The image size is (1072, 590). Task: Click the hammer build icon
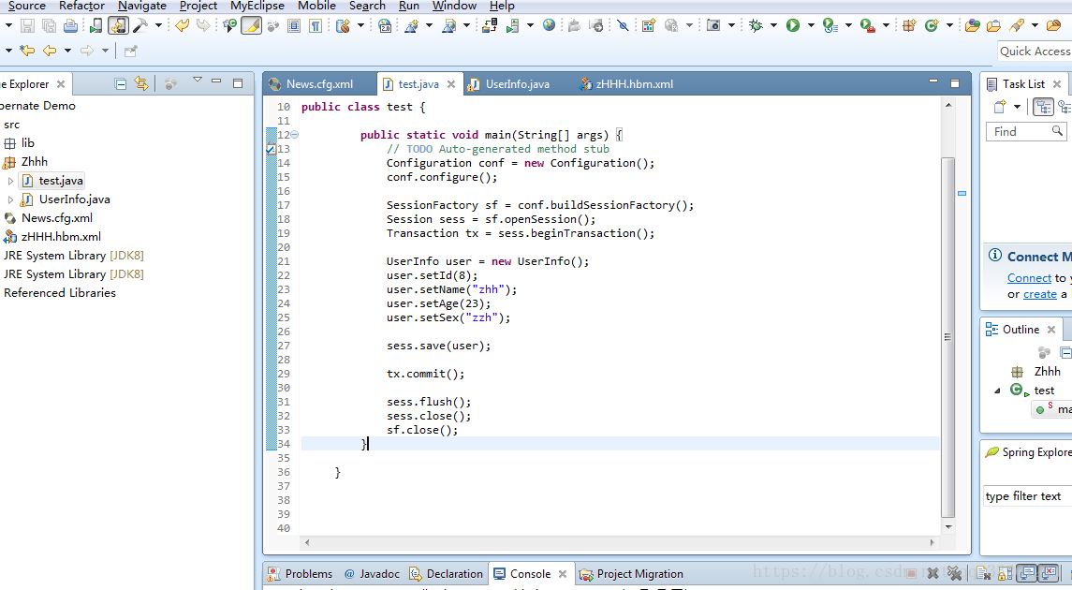(140, 26)
